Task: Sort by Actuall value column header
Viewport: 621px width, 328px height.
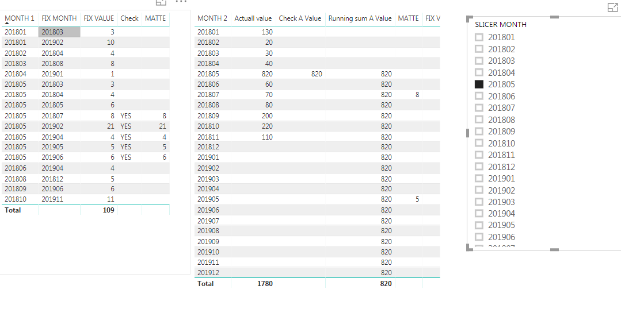Action: pos(253,18)
